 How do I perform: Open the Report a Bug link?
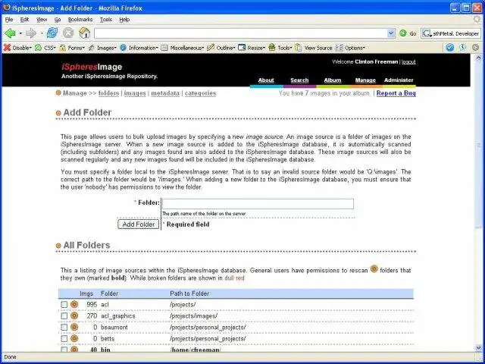click(396, 93)
